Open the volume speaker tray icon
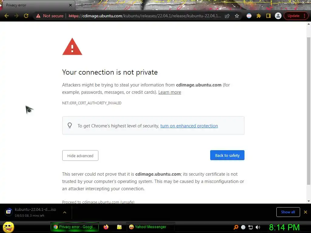This screenshot has height=233, width=311. [258, 227]
